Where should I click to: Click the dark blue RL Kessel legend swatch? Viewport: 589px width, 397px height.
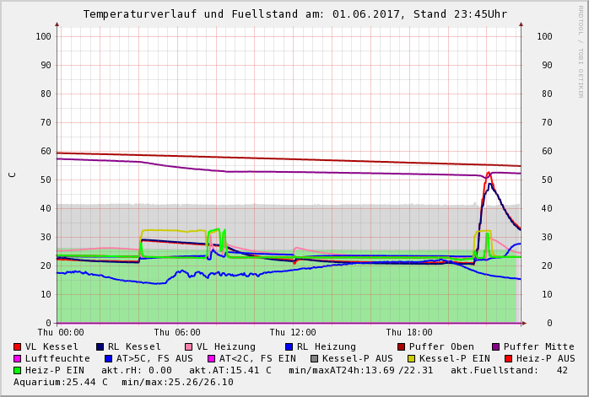click(x=100, y=347)
